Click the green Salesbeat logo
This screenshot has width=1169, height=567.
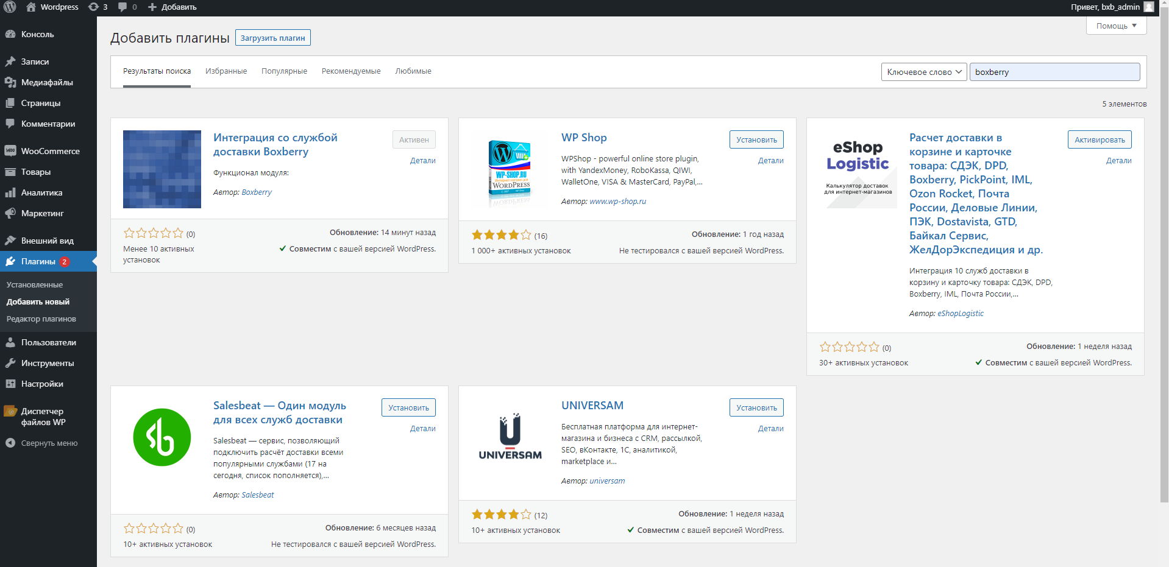point(162,437)
